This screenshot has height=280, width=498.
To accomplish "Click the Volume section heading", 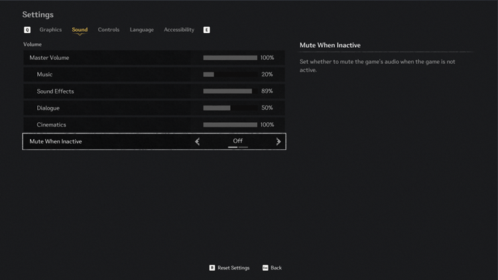I will point(32,44).
